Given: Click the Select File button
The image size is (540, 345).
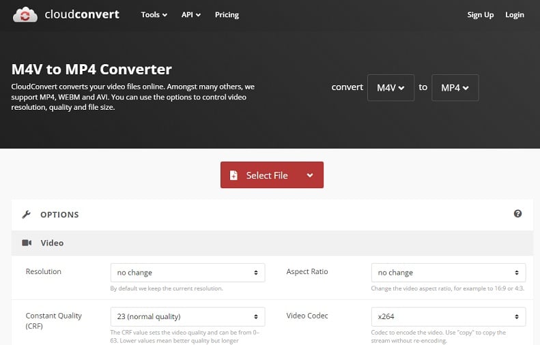Looking at the screenshot, I should (x=272, y=175).
